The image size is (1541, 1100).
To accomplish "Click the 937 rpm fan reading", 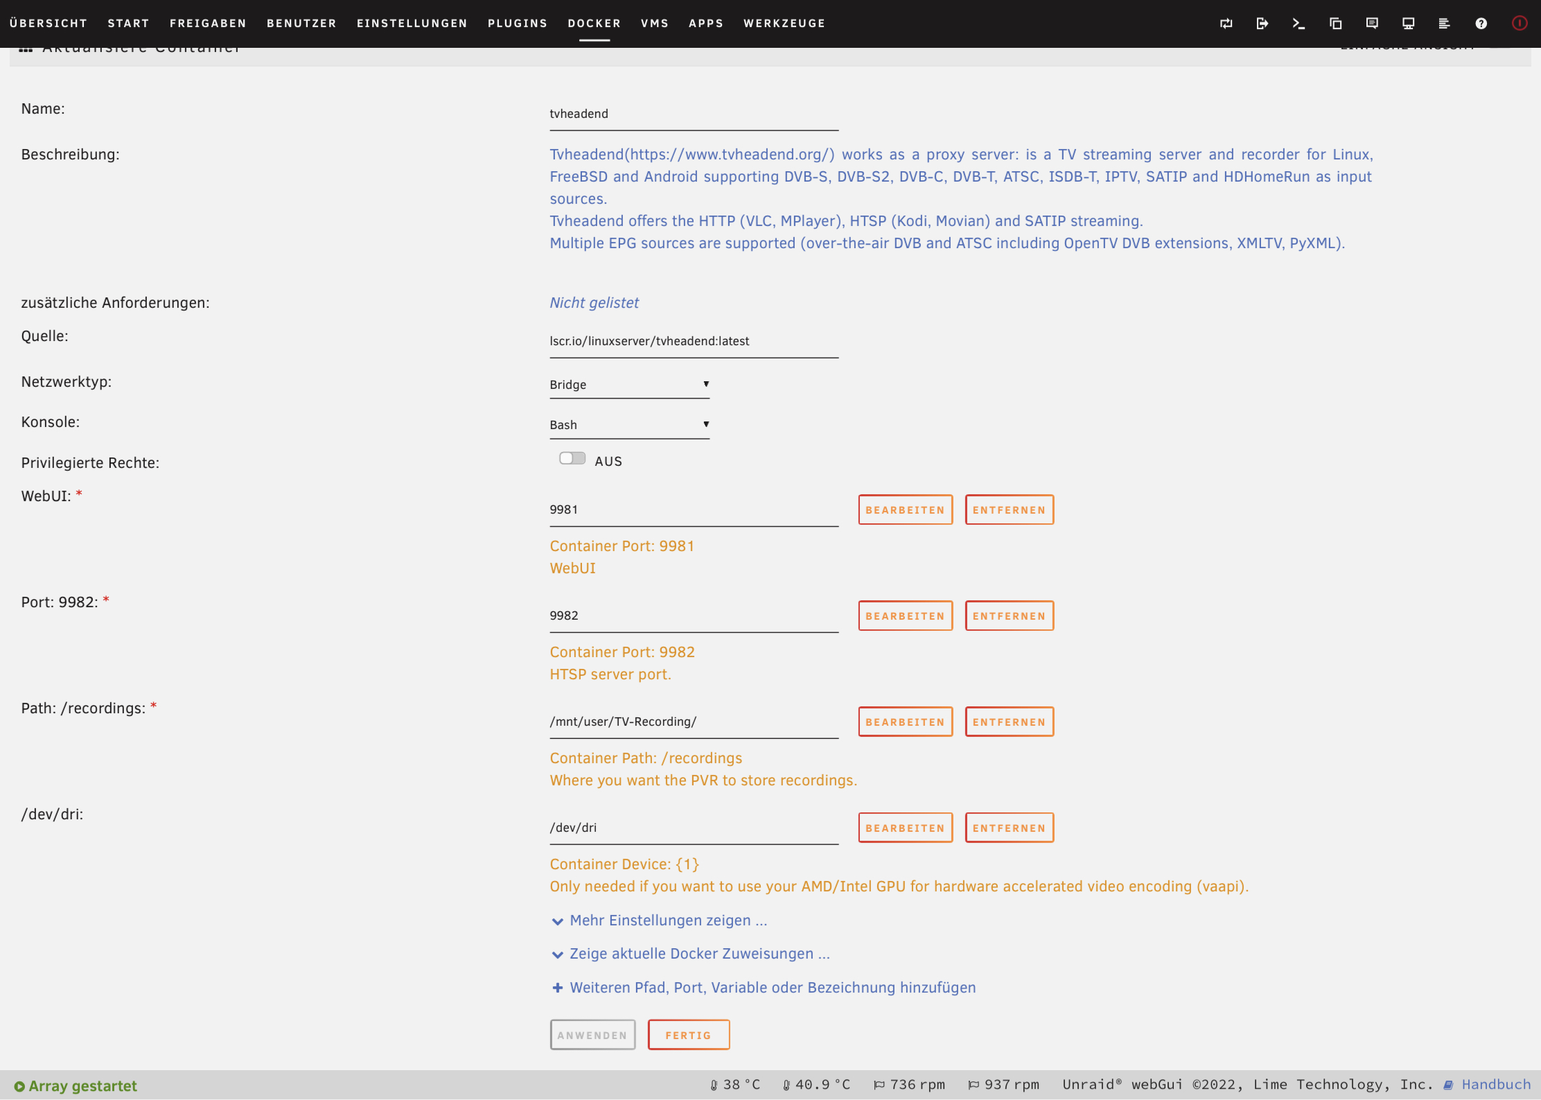I will pyautogui.click(x=1012, y=1085).
